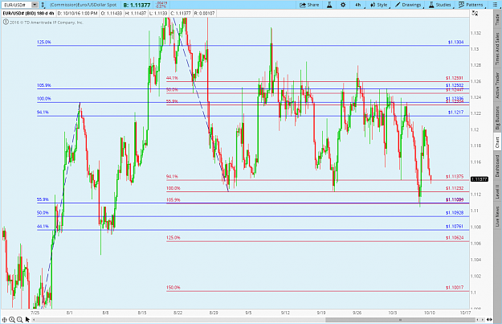Image resolution: width=502 pixels, height=324 pixels.
Task: Click the $1.10761 price label
Action: click(x=455, y=226)
